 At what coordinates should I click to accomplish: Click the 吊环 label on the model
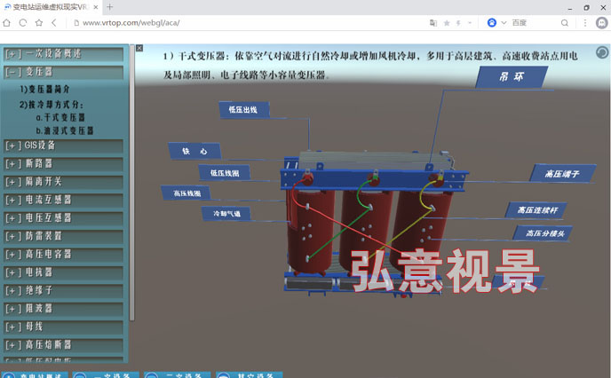pos(511,77)
